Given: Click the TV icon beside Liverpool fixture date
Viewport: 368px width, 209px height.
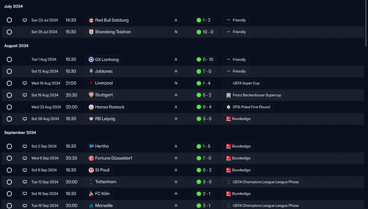Looking at the screenshot, I should pyautogui.click(x=25, y=83).
